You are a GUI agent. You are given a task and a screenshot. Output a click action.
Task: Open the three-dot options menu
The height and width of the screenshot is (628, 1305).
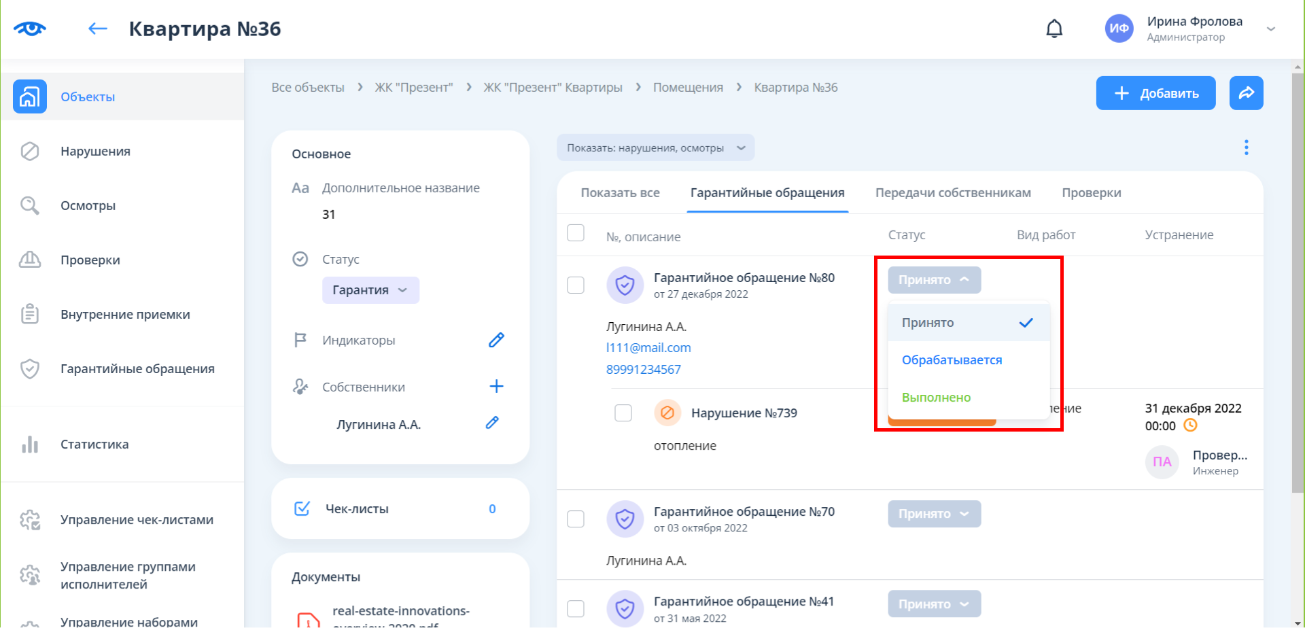click(1246, 147)
